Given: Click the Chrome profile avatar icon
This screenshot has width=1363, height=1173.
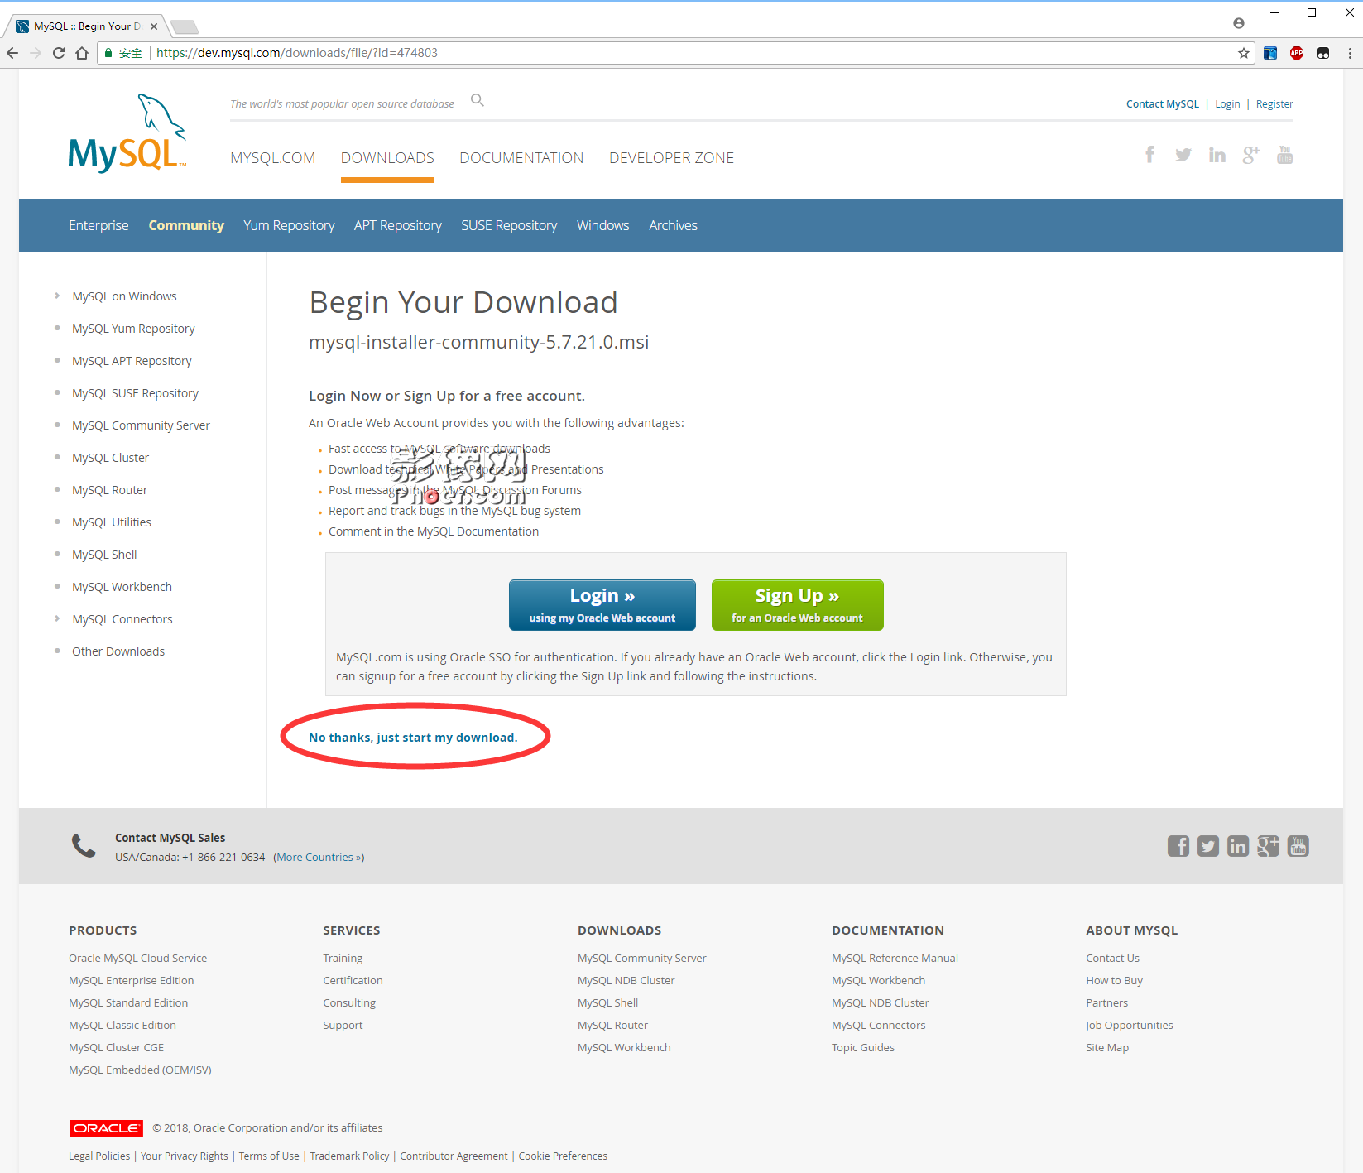Looking at the screenshot, I should click(x=1238, y=23).
